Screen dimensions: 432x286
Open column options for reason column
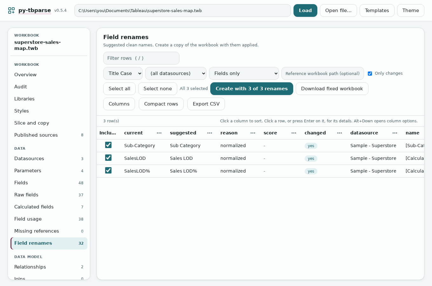[x=253, y=133]
